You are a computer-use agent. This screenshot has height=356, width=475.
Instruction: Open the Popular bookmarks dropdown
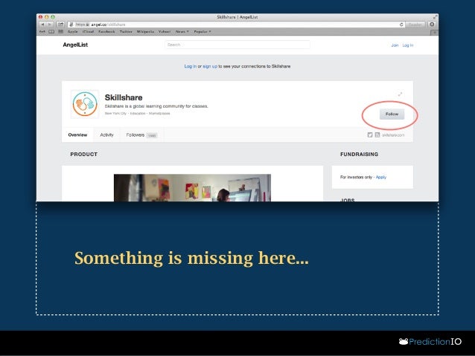203,31
